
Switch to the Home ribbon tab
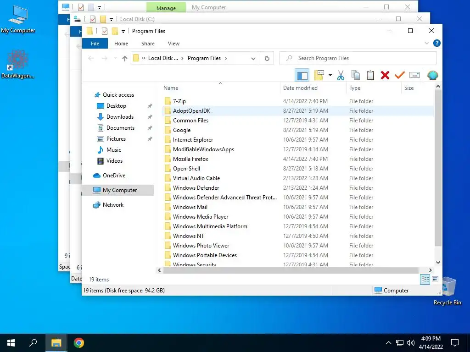(x=121, y=44)
